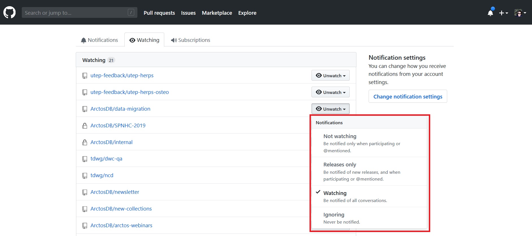Focus the Search or jump to field
This screenshot has width=532, height=236.
(x=79, y=12)
